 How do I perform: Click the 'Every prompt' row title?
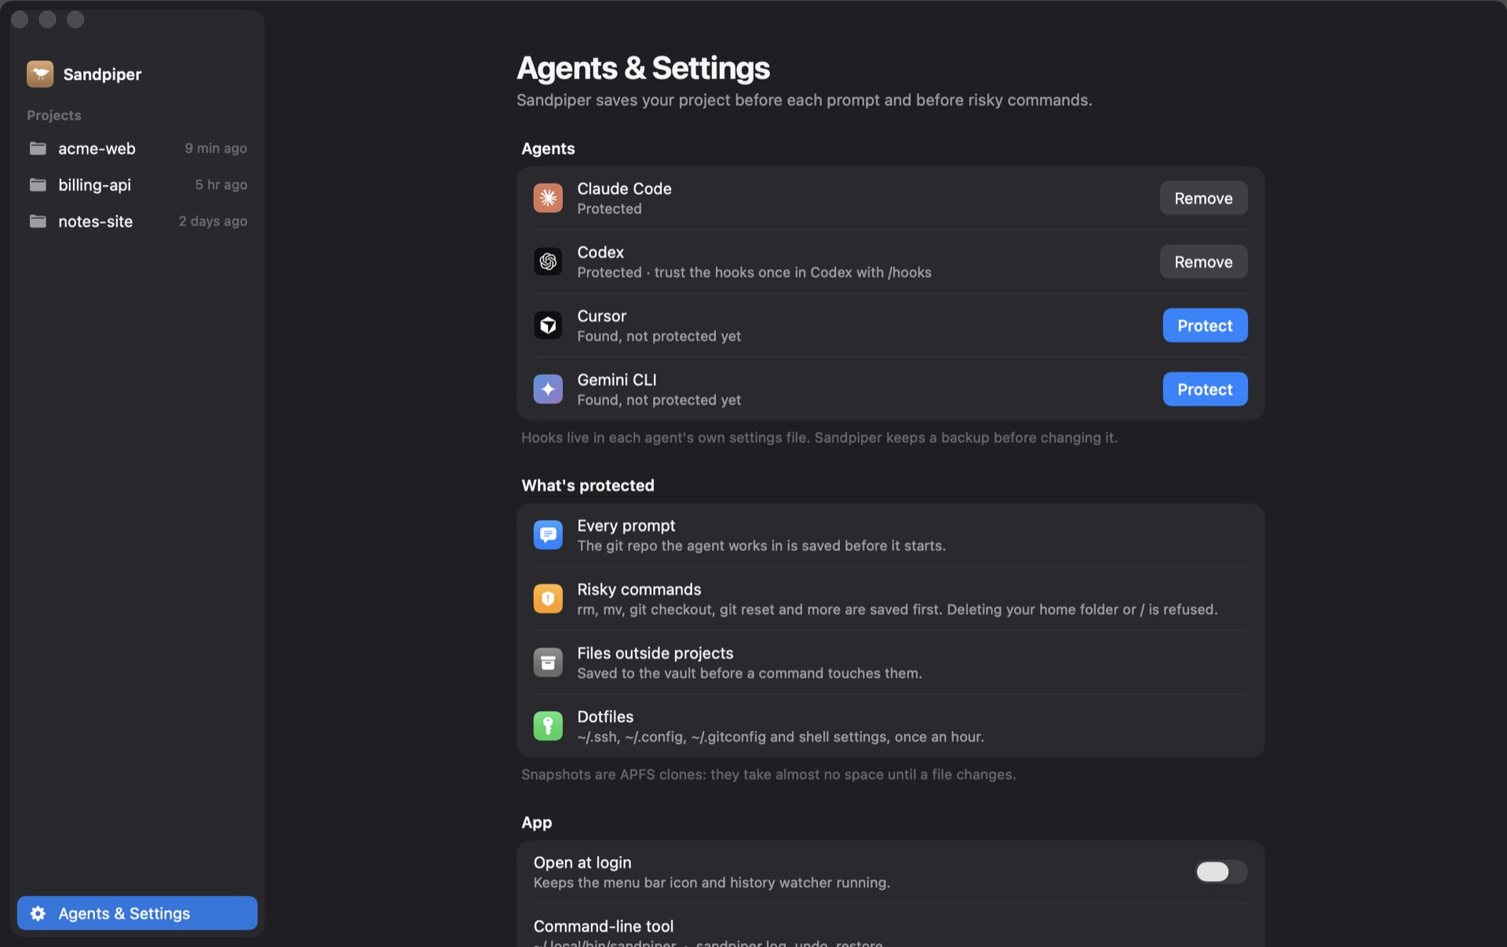(626, 526)
